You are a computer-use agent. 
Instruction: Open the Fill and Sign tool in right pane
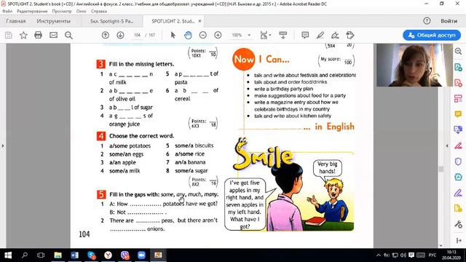point(458,193)
